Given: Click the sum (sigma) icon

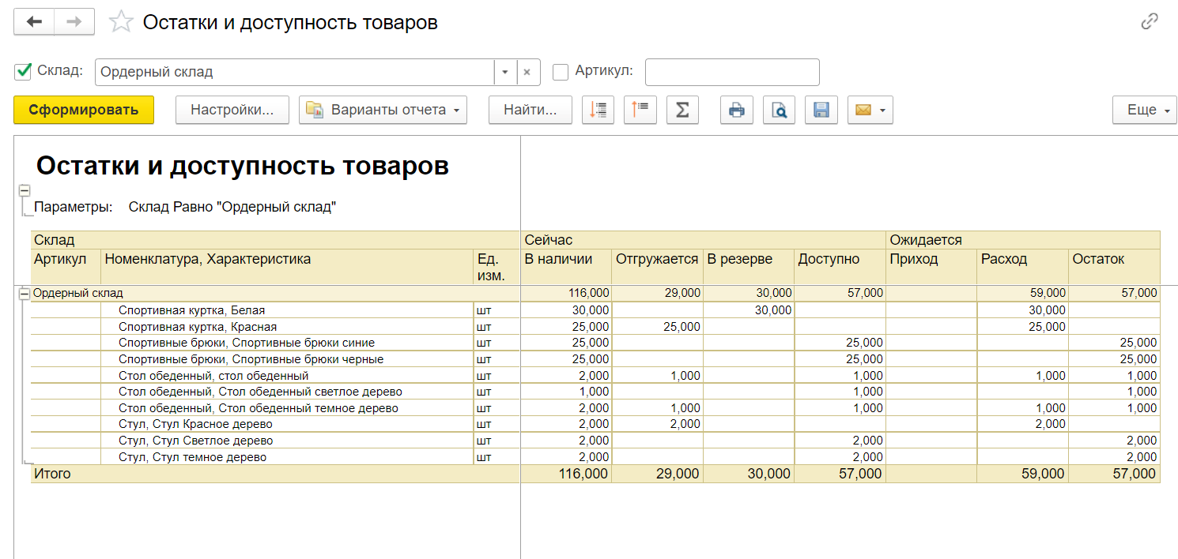Looking at the screenshot, I should (682, 111).
